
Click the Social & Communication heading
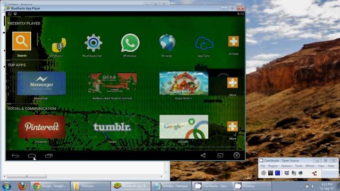pos(32,108)
